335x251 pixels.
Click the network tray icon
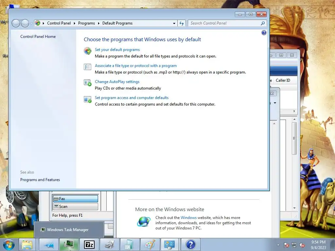coord(294,245)
